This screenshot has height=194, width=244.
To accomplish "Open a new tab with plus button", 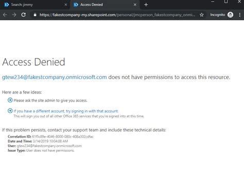I will (x=146, y=5).
